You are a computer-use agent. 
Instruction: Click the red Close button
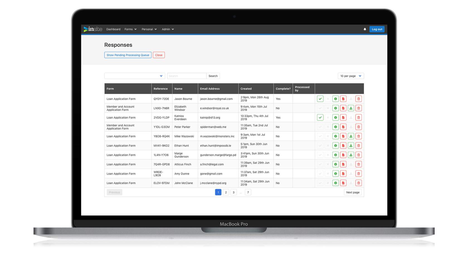point(159,55)
